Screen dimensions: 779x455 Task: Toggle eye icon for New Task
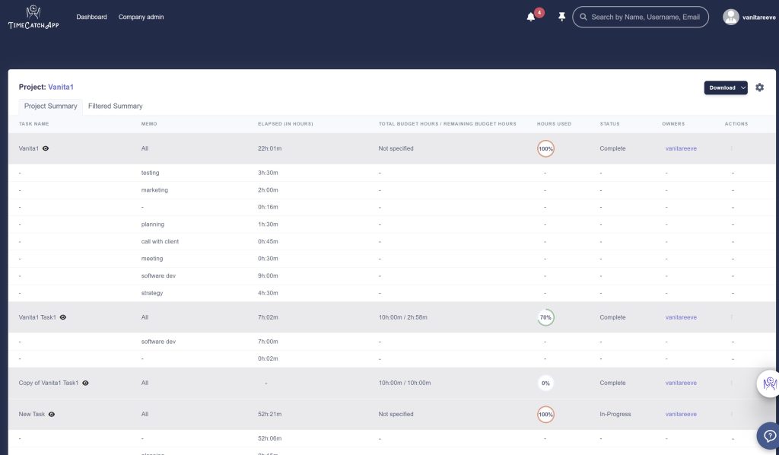point(52,415)
